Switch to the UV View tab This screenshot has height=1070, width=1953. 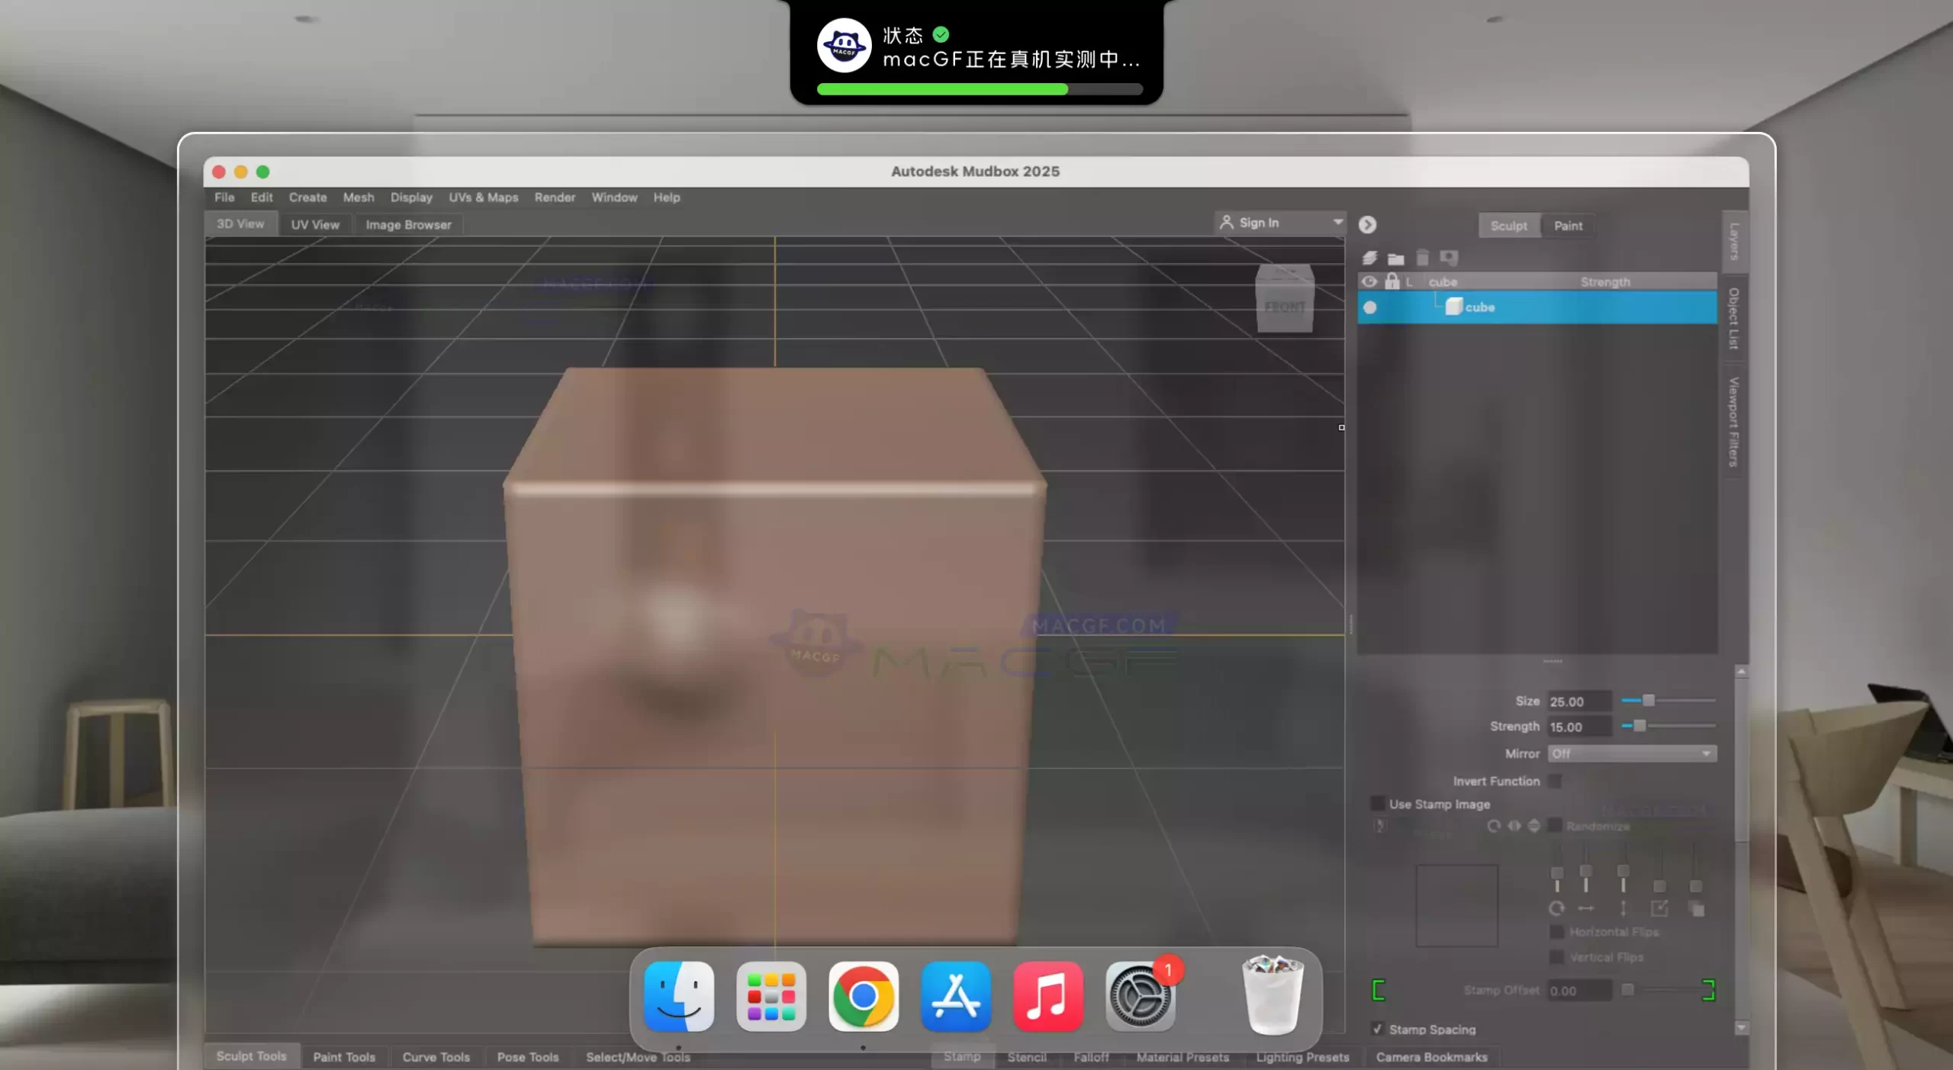[314, 223]
